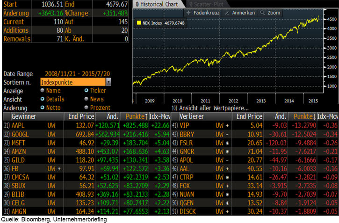
Task: Select the Name display radio button
Action: point(43,90)
